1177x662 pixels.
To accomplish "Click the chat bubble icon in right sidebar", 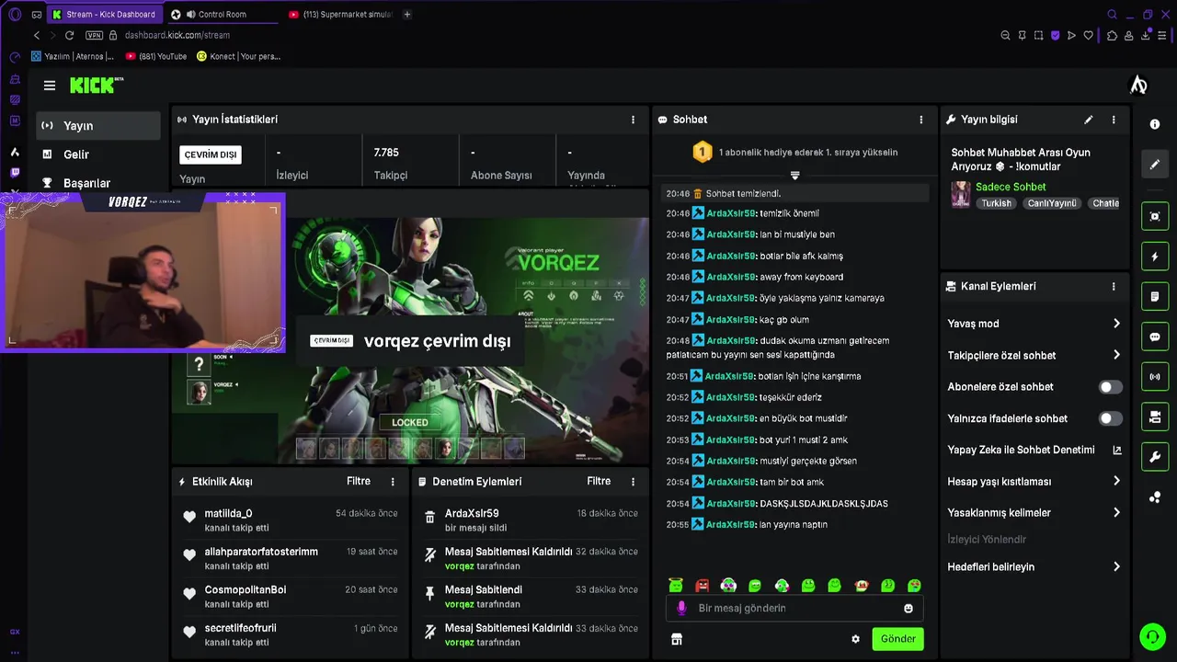I will [1155, 337].
